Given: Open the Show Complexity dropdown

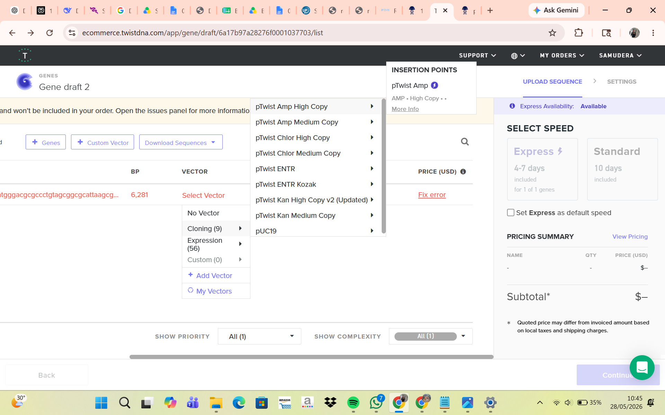Looking at the screenshot, I should [431, 336].
